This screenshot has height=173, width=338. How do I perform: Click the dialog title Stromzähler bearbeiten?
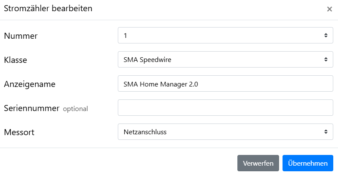click(48, 8)
